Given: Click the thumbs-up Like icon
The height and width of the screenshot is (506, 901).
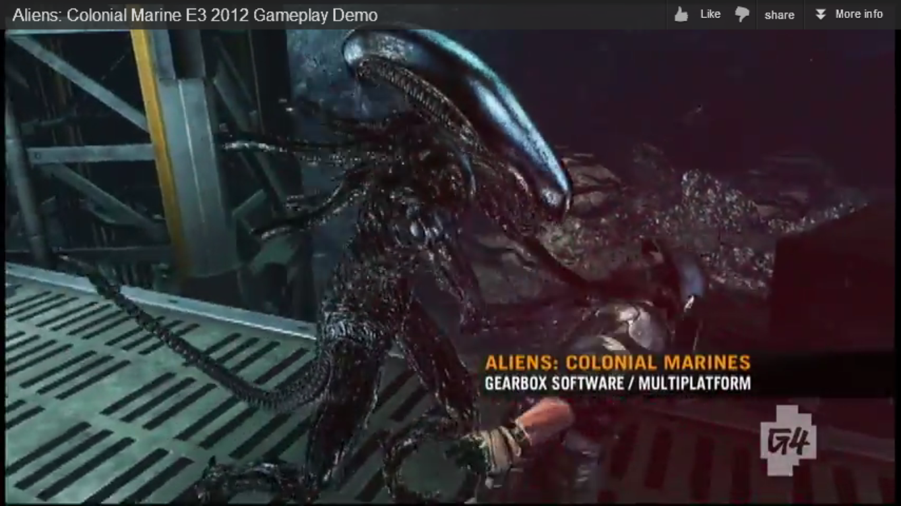Looking at the screenshot, I should [x=681, y=14].
